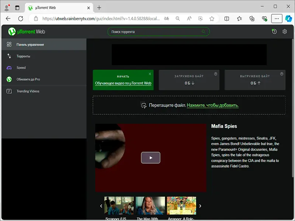Click the purple speedometer Speed icon

pyautogui.click(x=9, y=68)
